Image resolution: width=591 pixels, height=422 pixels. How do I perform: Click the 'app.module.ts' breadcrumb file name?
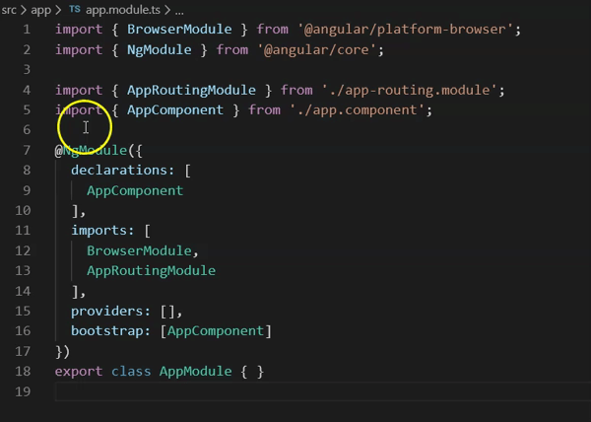123,10
